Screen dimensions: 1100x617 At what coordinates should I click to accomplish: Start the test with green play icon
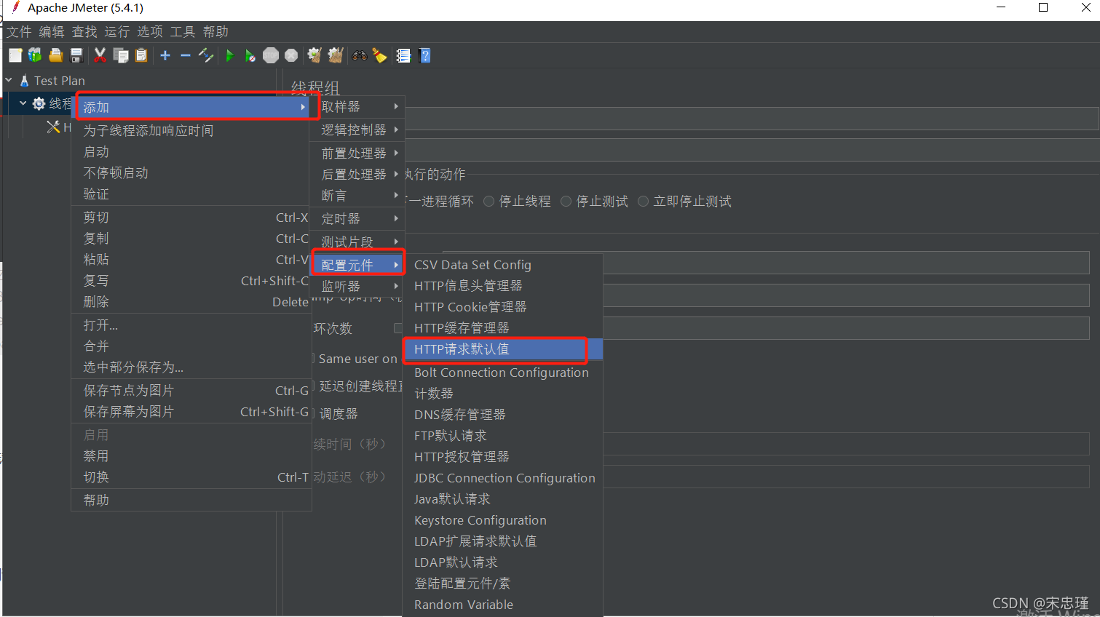click(230, 55)
